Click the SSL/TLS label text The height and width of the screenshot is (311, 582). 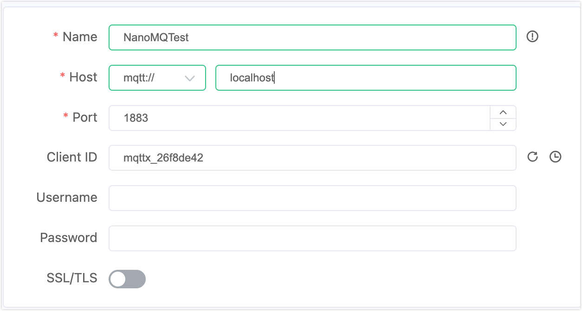click(72, 278)
